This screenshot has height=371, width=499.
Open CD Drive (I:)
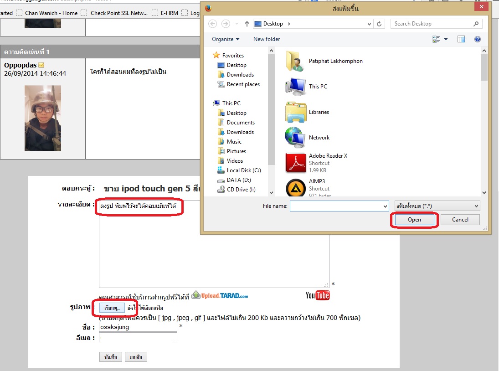[x=241, y=189]
